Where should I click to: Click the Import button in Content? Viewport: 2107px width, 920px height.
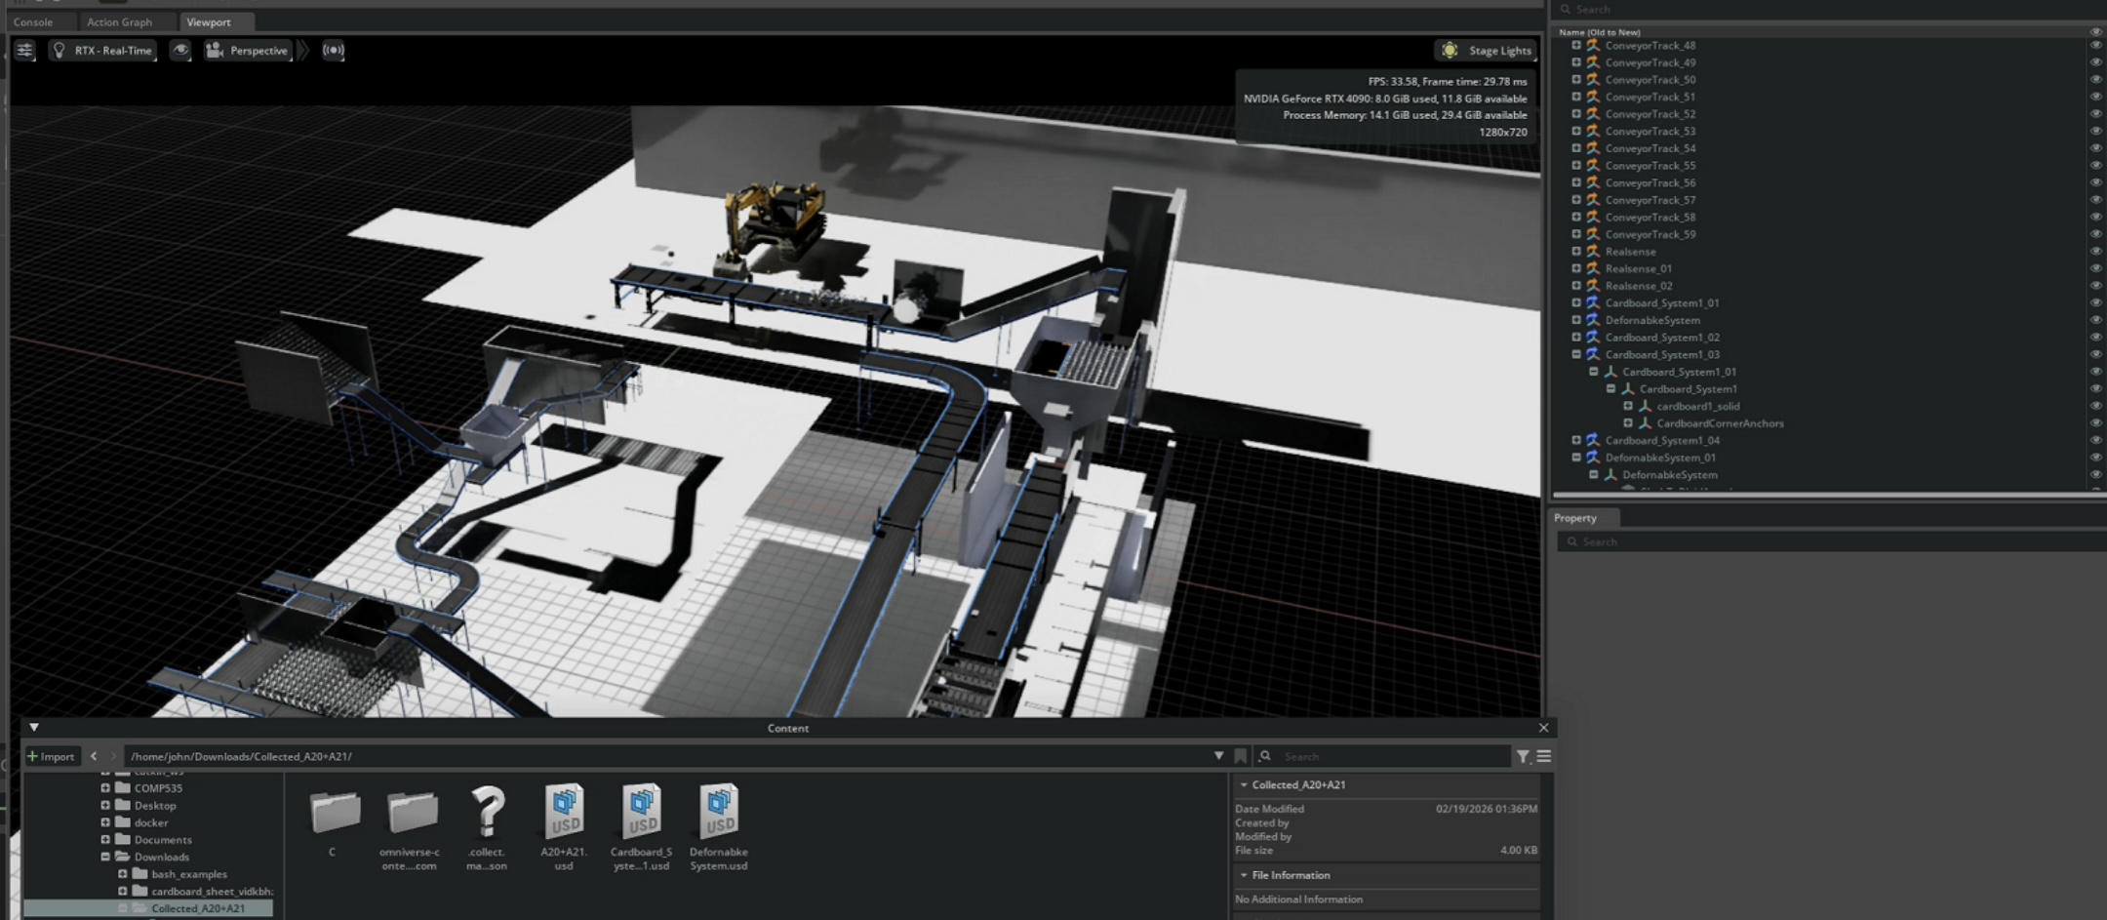[51, 756]
